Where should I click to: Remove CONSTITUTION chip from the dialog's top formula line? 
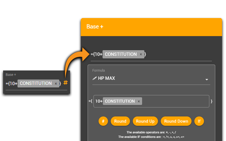[141, 54]
